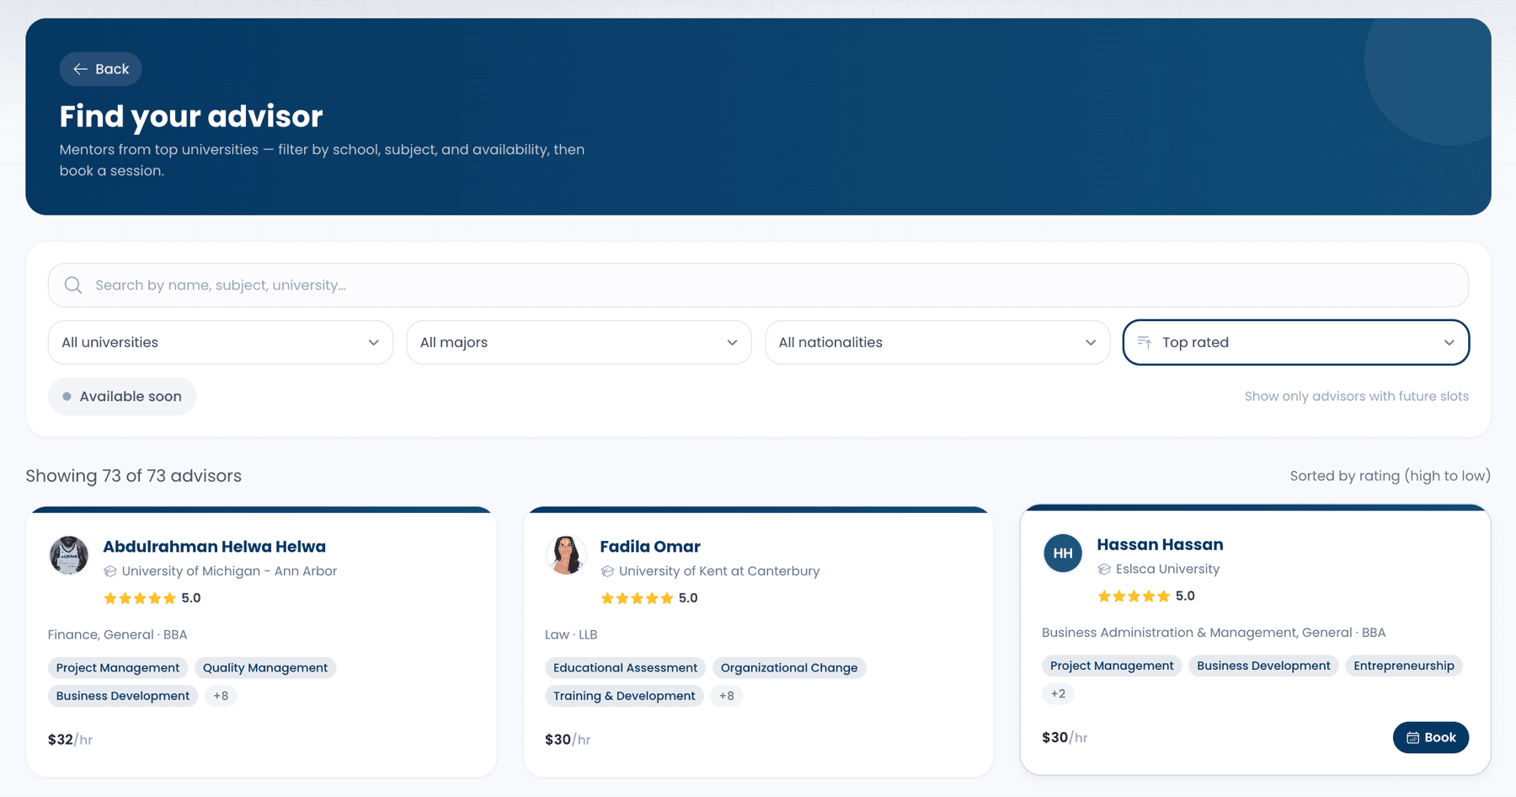This screenshot has height=797, width=1516.
Task: Open Fadila Omar's name link
Action: (650, 547)
